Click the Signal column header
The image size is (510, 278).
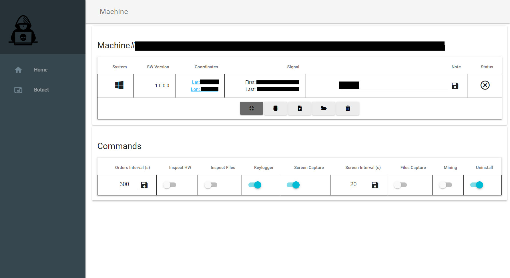tap(293, 67)
